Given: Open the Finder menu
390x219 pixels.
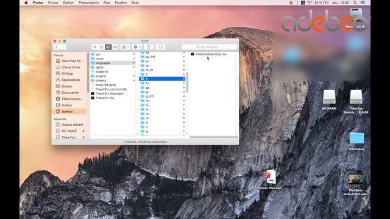Looking at the screenshot, I should click(x=38, y=2).
